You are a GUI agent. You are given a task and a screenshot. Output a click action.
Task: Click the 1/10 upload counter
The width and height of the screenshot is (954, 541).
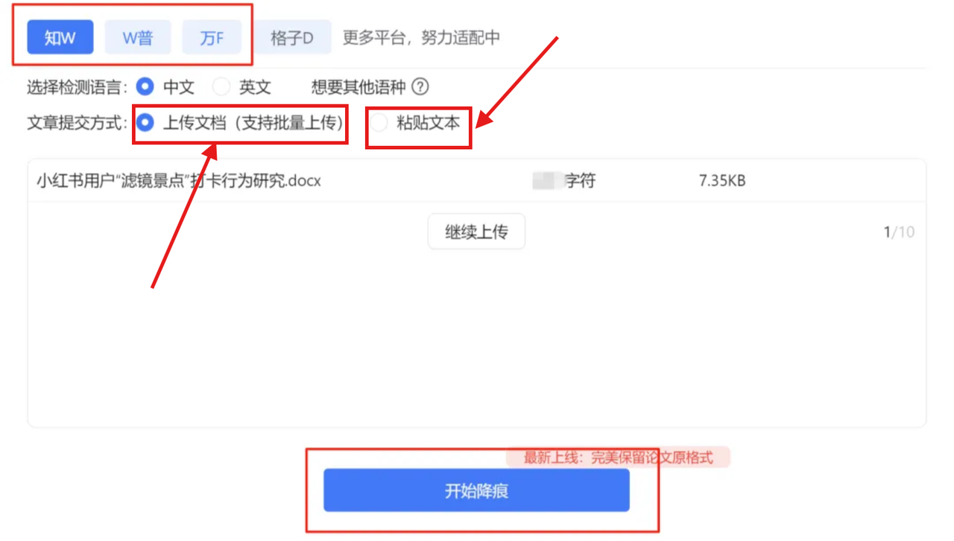(899, 232)
